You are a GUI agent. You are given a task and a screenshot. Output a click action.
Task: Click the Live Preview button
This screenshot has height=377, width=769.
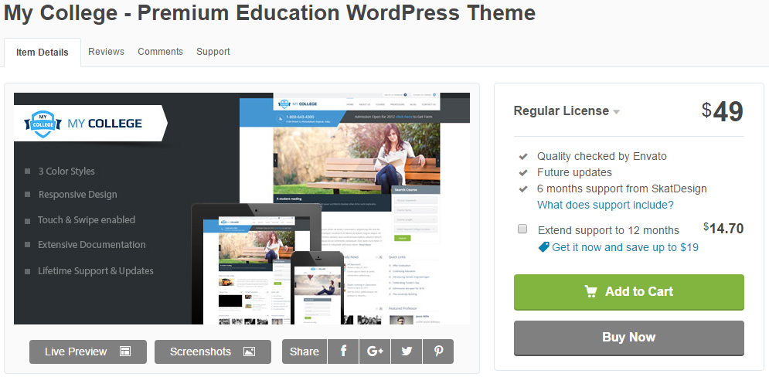(x=88, y=352)
